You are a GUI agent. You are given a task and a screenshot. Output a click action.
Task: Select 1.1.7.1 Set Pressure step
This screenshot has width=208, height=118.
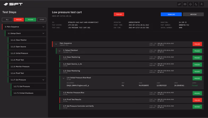pos(29,86)
